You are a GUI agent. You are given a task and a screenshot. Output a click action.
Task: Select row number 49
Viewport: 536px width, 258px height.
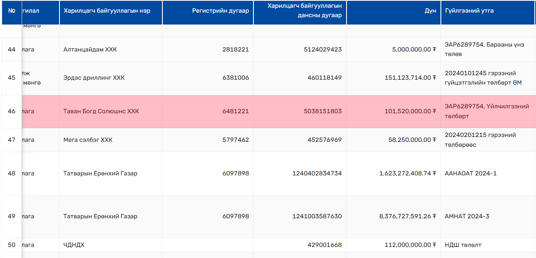click(x=11, y=216)
